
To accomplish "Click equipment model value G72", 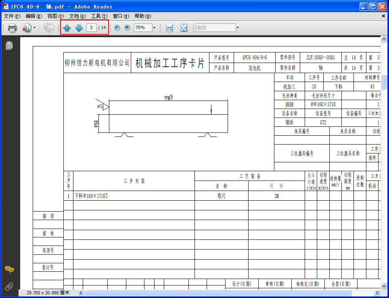I will click(x=323, y=122).
